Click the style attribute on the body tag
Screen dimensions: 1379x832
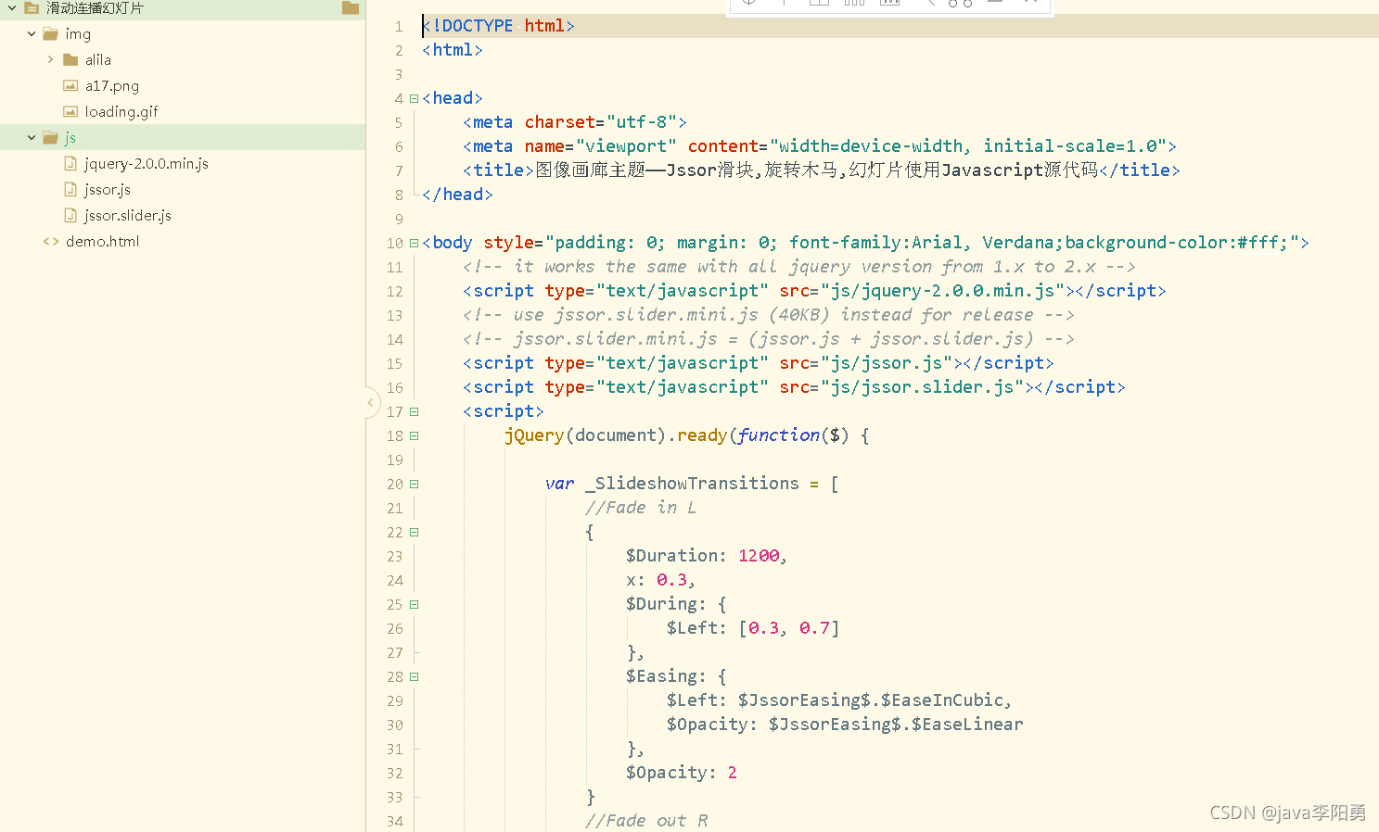508,243
